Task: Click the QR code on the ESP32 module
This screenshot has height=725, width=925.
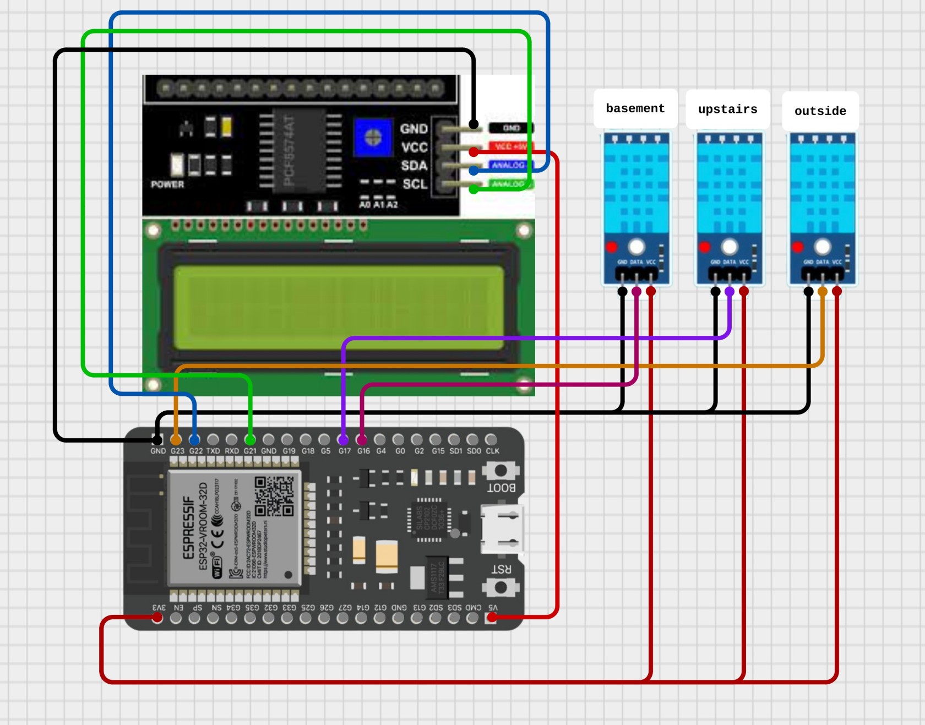Action: 274,496
